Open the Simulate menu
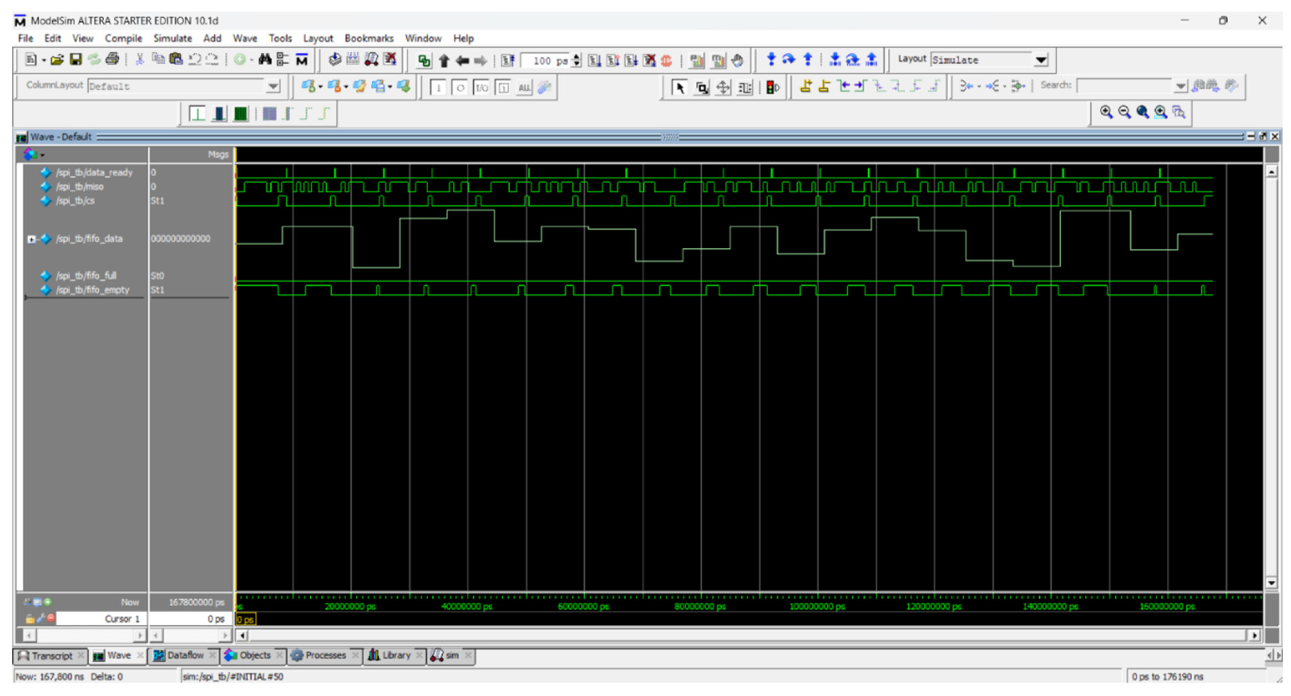 [x=172, y=39]
